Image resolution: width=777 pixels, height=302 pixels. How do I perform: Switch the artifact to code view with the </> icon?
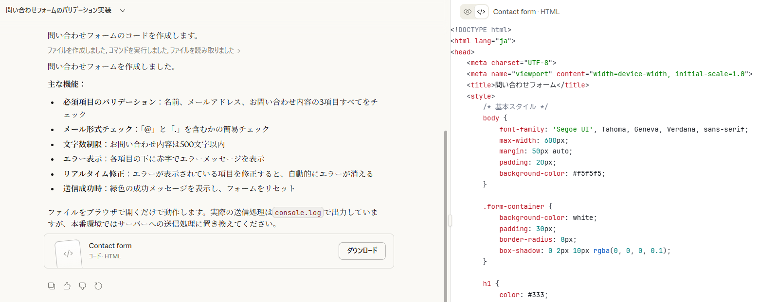[481, 12]
